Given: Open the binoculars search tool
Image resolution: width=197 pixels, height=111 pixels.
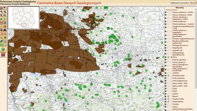Looking at the screenshot, I should tap(5, 30).
